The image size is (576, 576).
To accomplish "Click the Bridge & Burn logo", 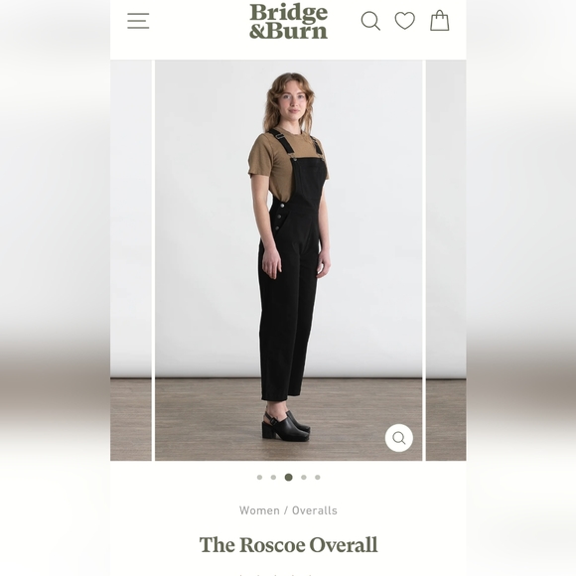I will click(x=288, y=21).
